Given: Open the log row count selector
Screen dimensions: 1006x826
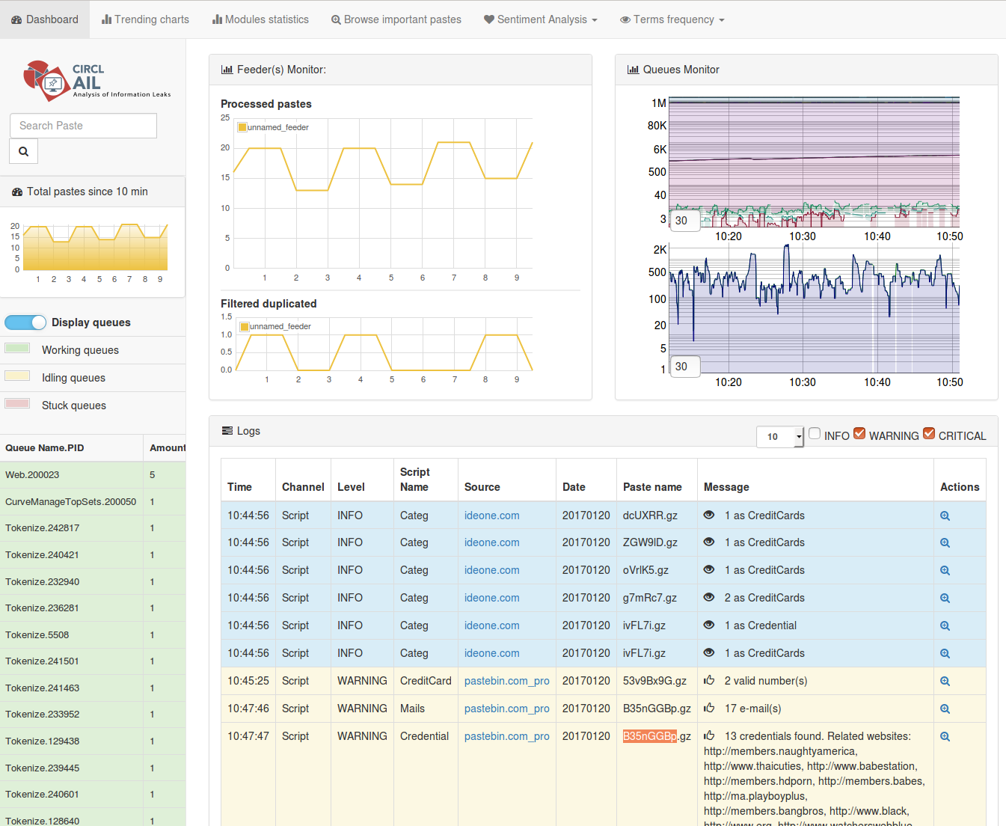Looking at the screenshot, I should [x=779, y=436].
